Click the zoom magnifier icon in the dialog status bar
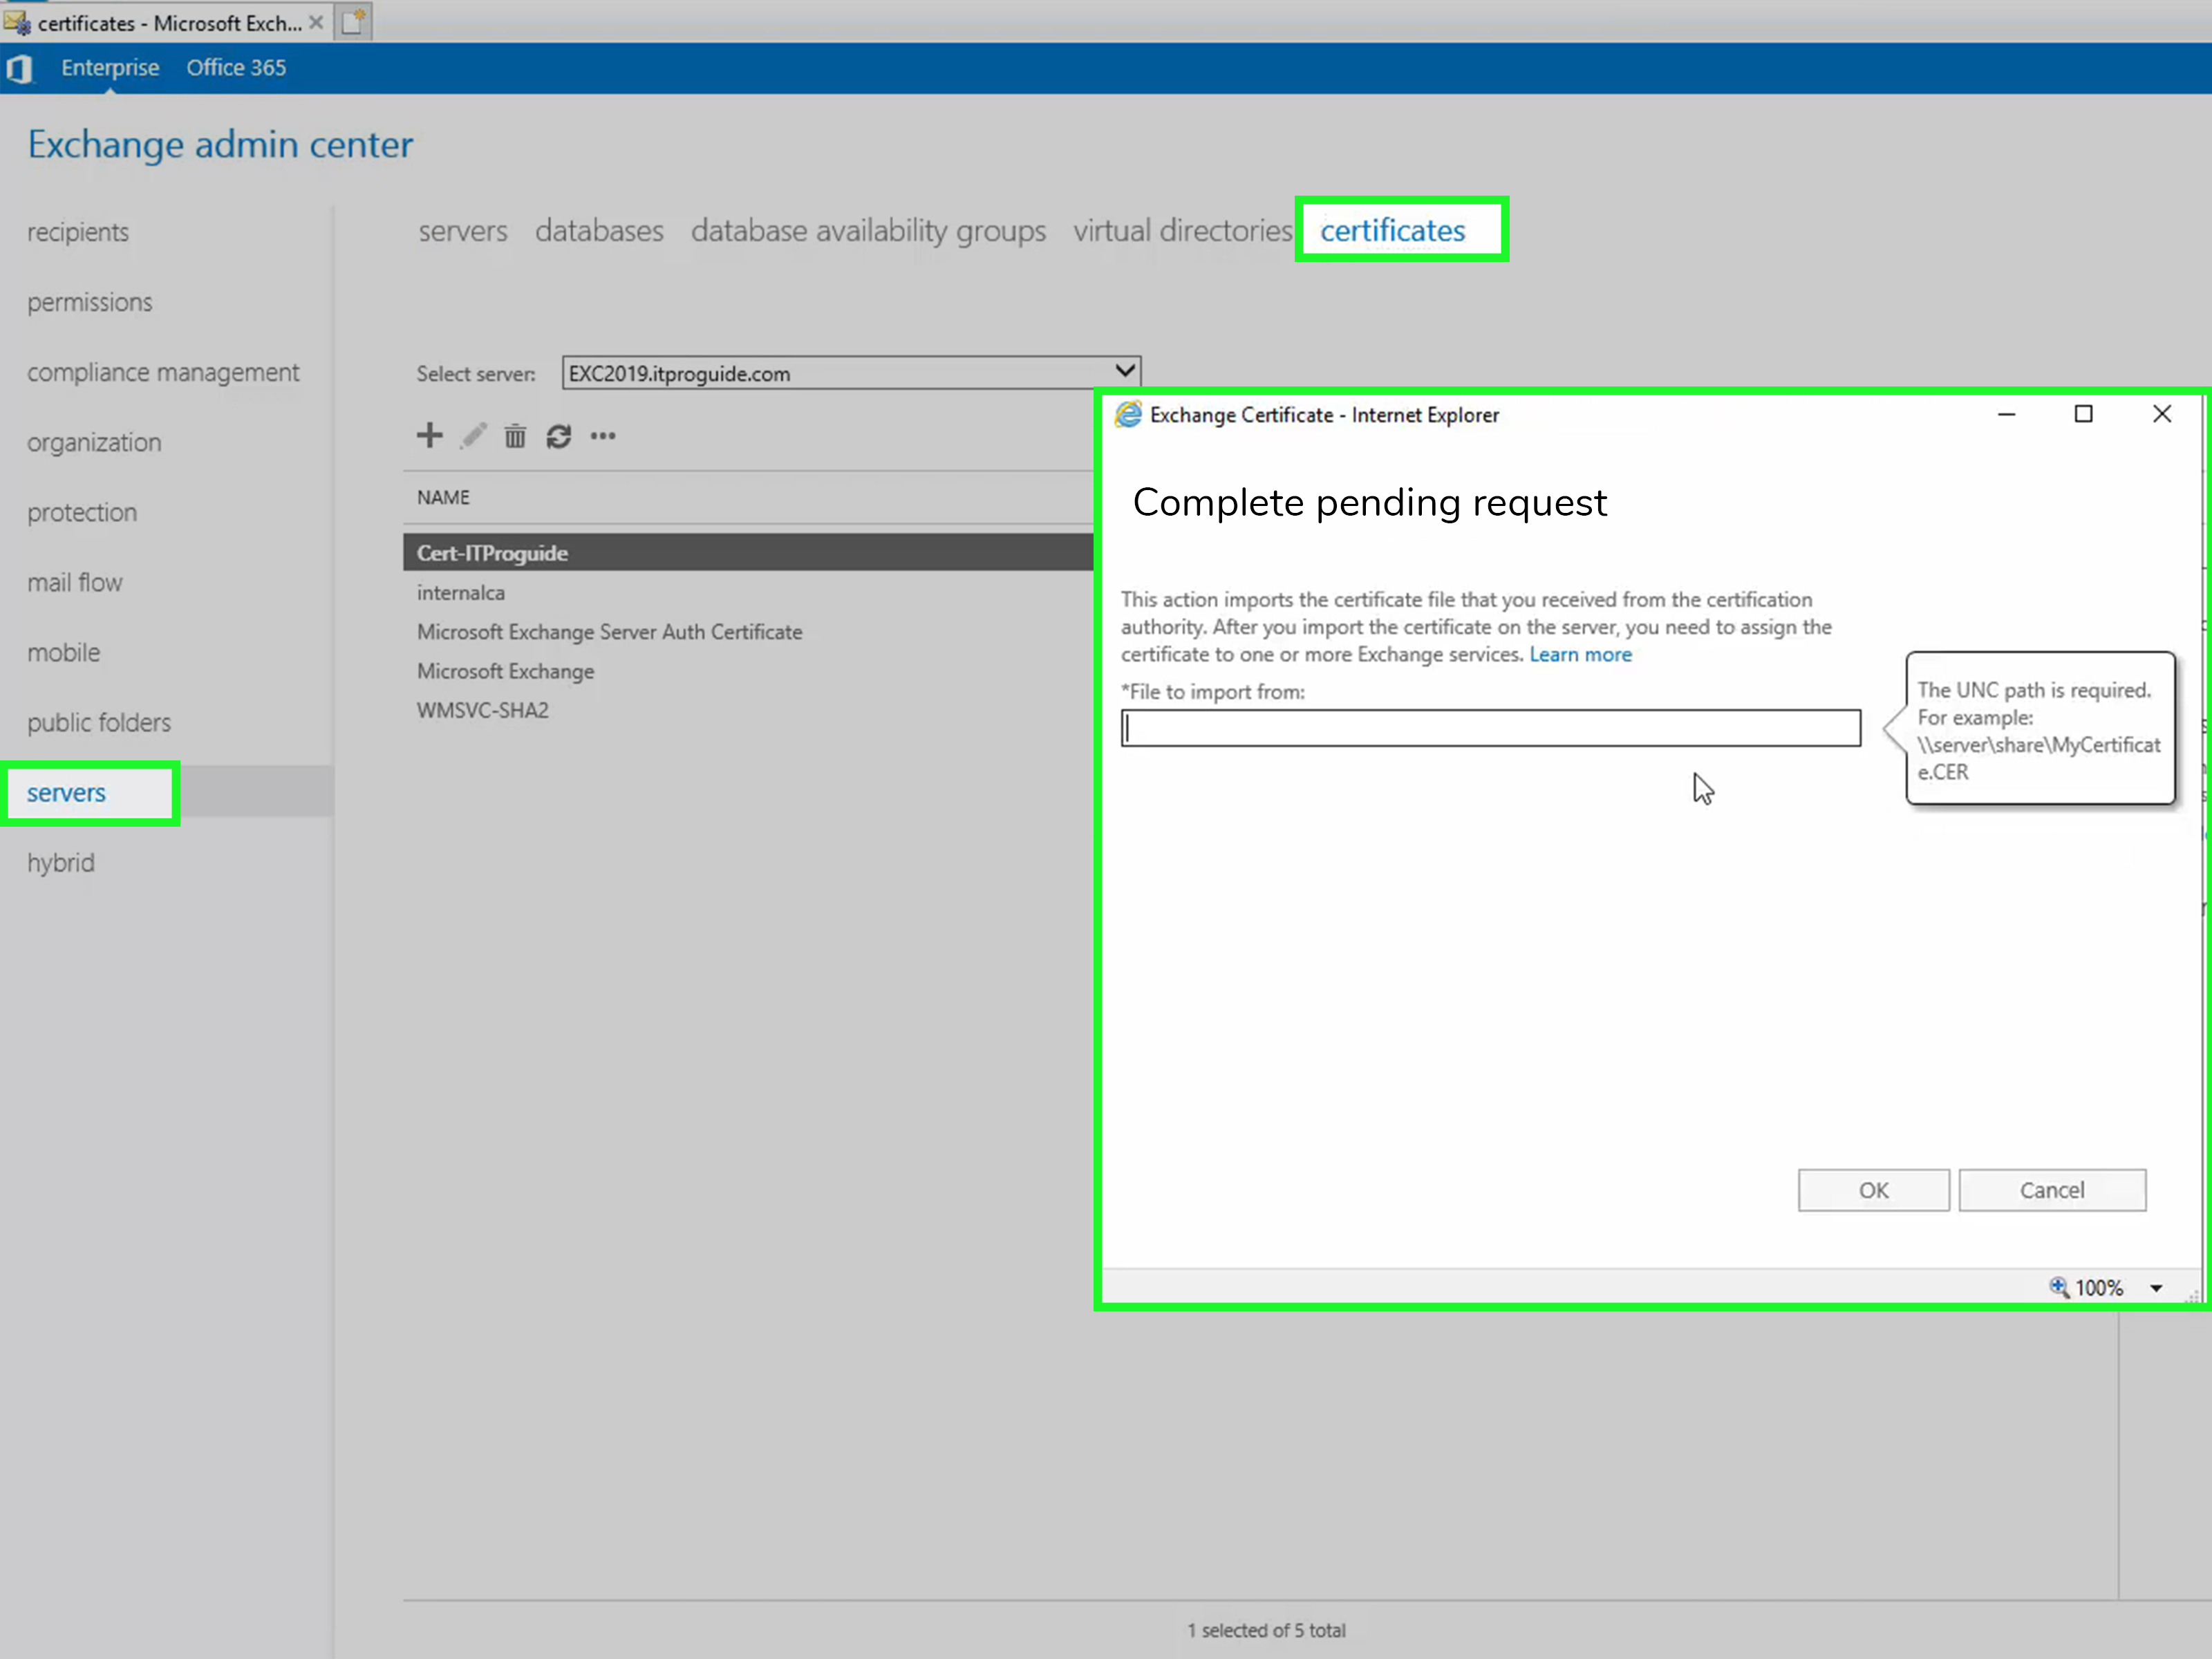Image resolution: width=2212 pixels, height=1659 pixels. (x=2059, y=1287)
